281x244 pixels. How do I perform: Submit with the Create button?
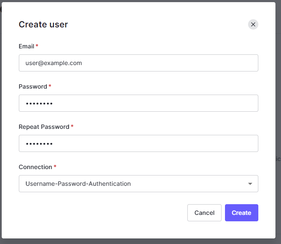241,213
